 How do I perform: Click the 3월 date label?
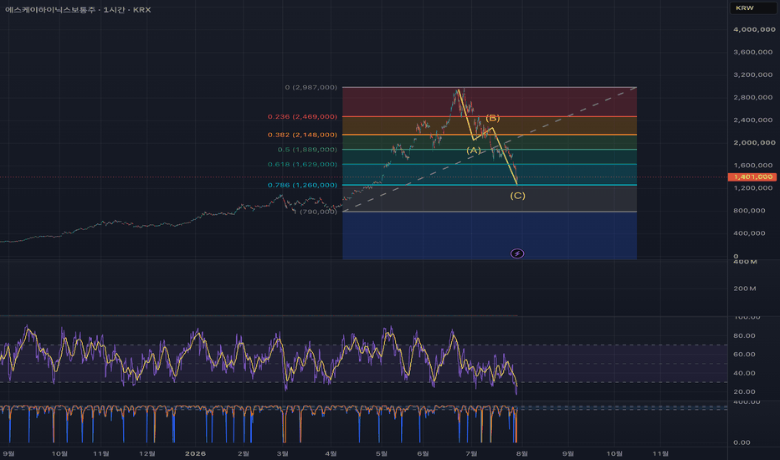[283, 453]
